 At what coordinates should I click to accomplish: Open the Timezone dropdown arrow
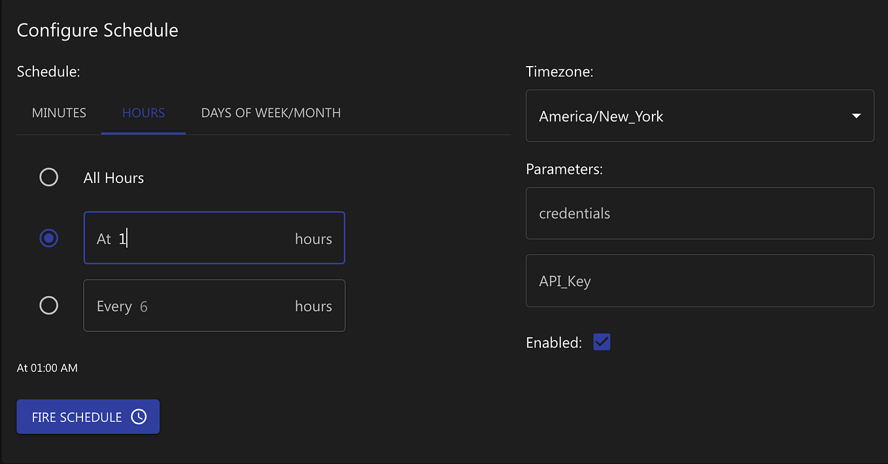coord(857,116)
